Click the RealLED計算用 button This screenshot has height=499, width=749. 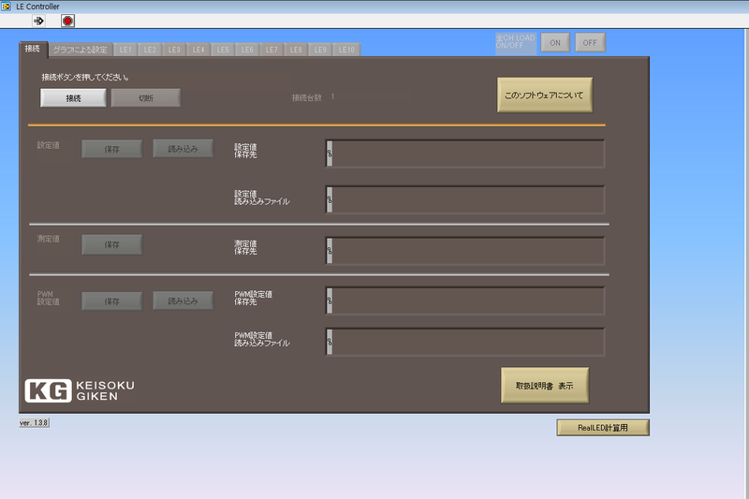click(602, 428)
